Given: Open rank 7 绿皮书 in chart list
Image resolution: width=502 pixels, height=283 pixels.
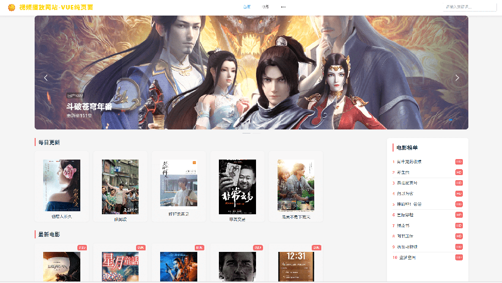Looking at the screenshot, I should [x=403, y=225].
